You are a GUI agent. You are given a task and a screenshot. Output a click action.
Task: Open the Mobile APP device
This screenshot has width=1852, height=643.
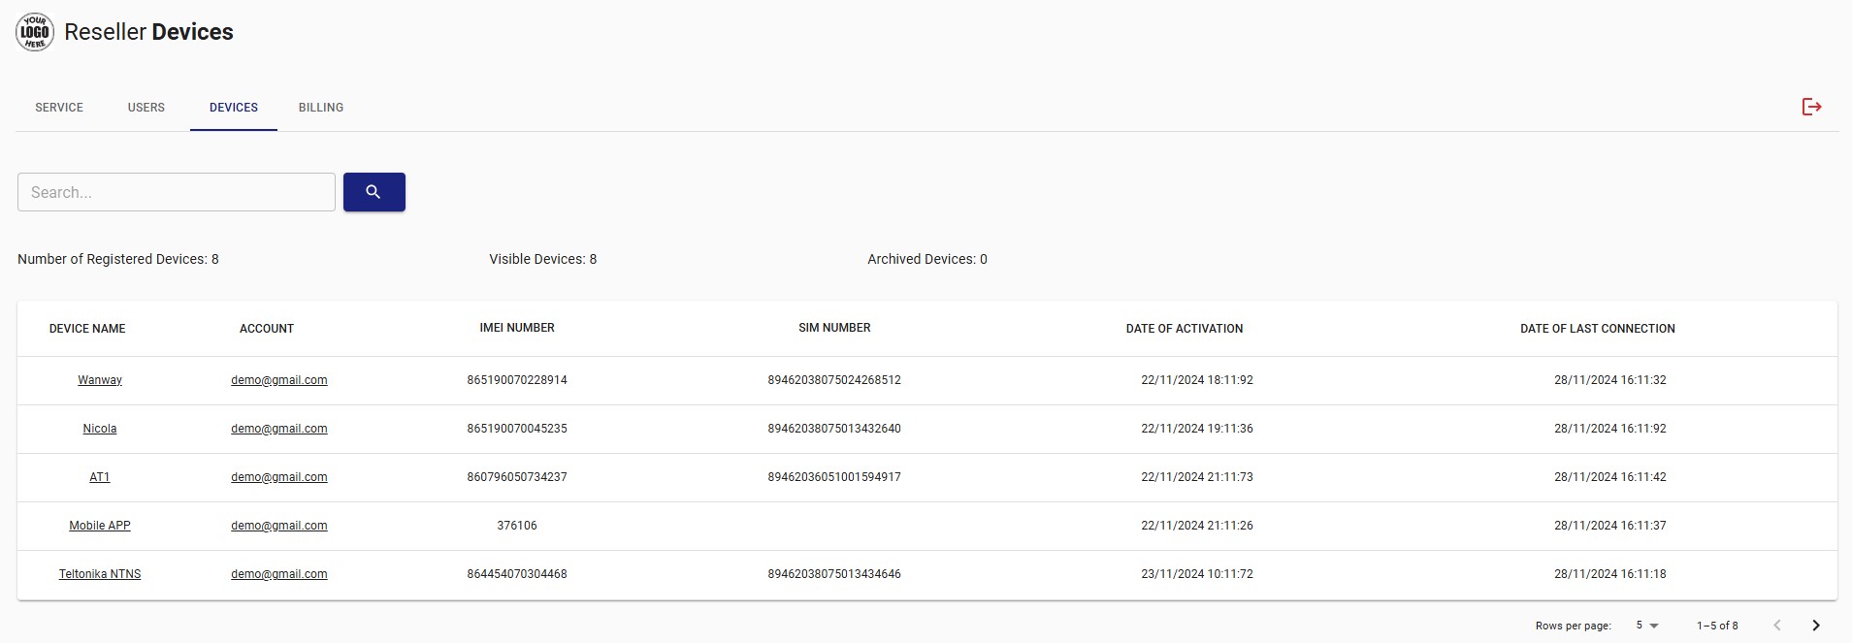100,526
